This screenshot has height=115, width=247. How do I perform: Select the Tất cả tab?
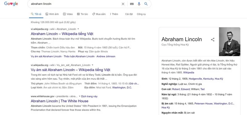[x=36, y=14]
